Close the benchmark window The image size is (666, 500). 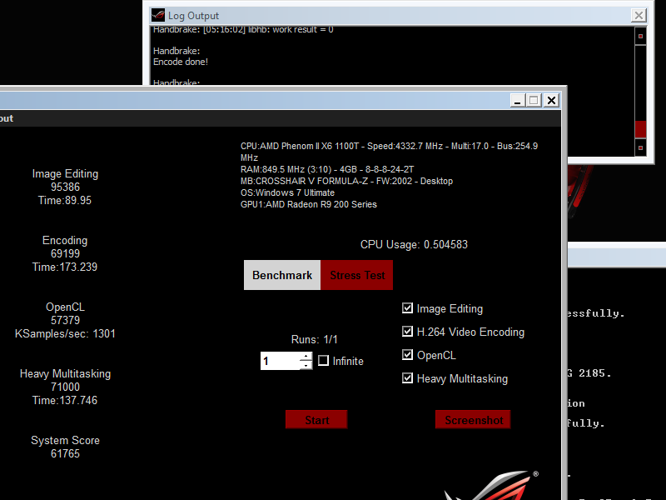551,101
